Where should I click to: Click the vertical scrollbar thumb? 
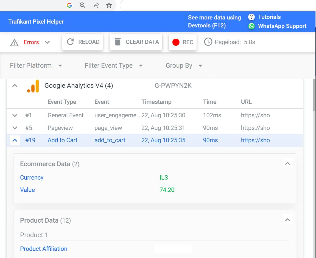[x=314, y=95]
